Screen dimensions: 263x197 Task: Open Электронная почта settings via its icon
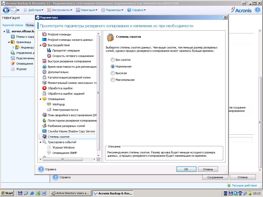click(x=49, y=110)
